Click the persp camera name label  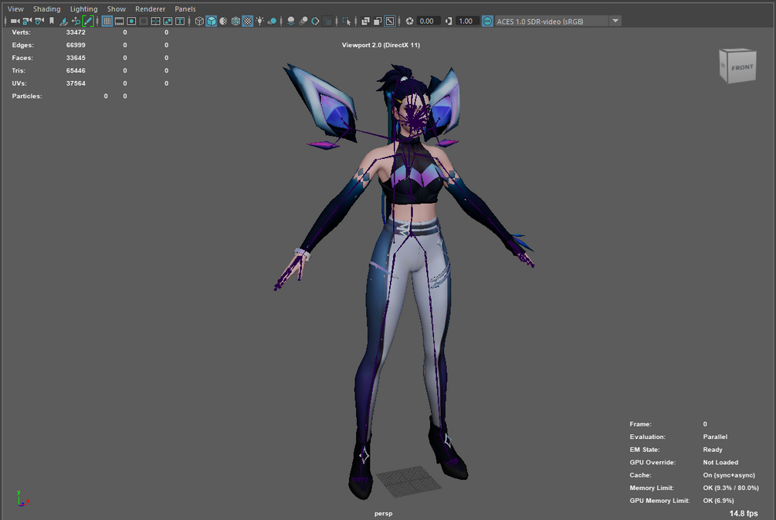coord(383,514)
